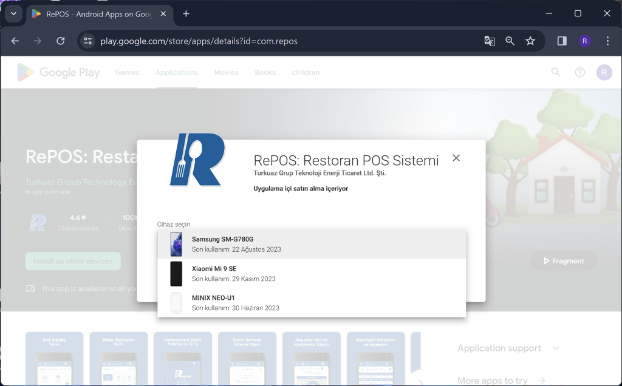Minimize the Chrome window
The image size is (622, 386).
click(x=549, y=13)
